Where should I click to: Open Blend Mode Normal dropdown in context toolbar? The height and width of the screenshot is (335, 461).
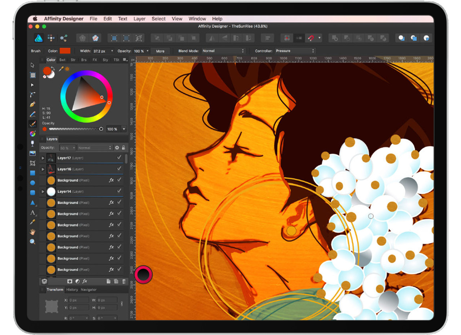click(x=223, y=51)
